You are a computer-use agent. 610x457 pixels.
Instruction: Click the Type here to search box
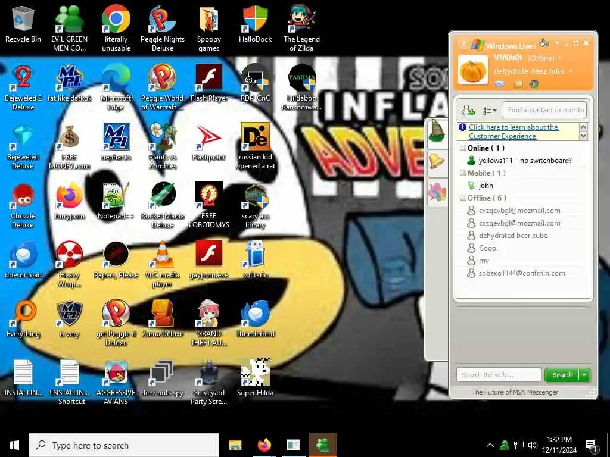(x=124, y=445)
